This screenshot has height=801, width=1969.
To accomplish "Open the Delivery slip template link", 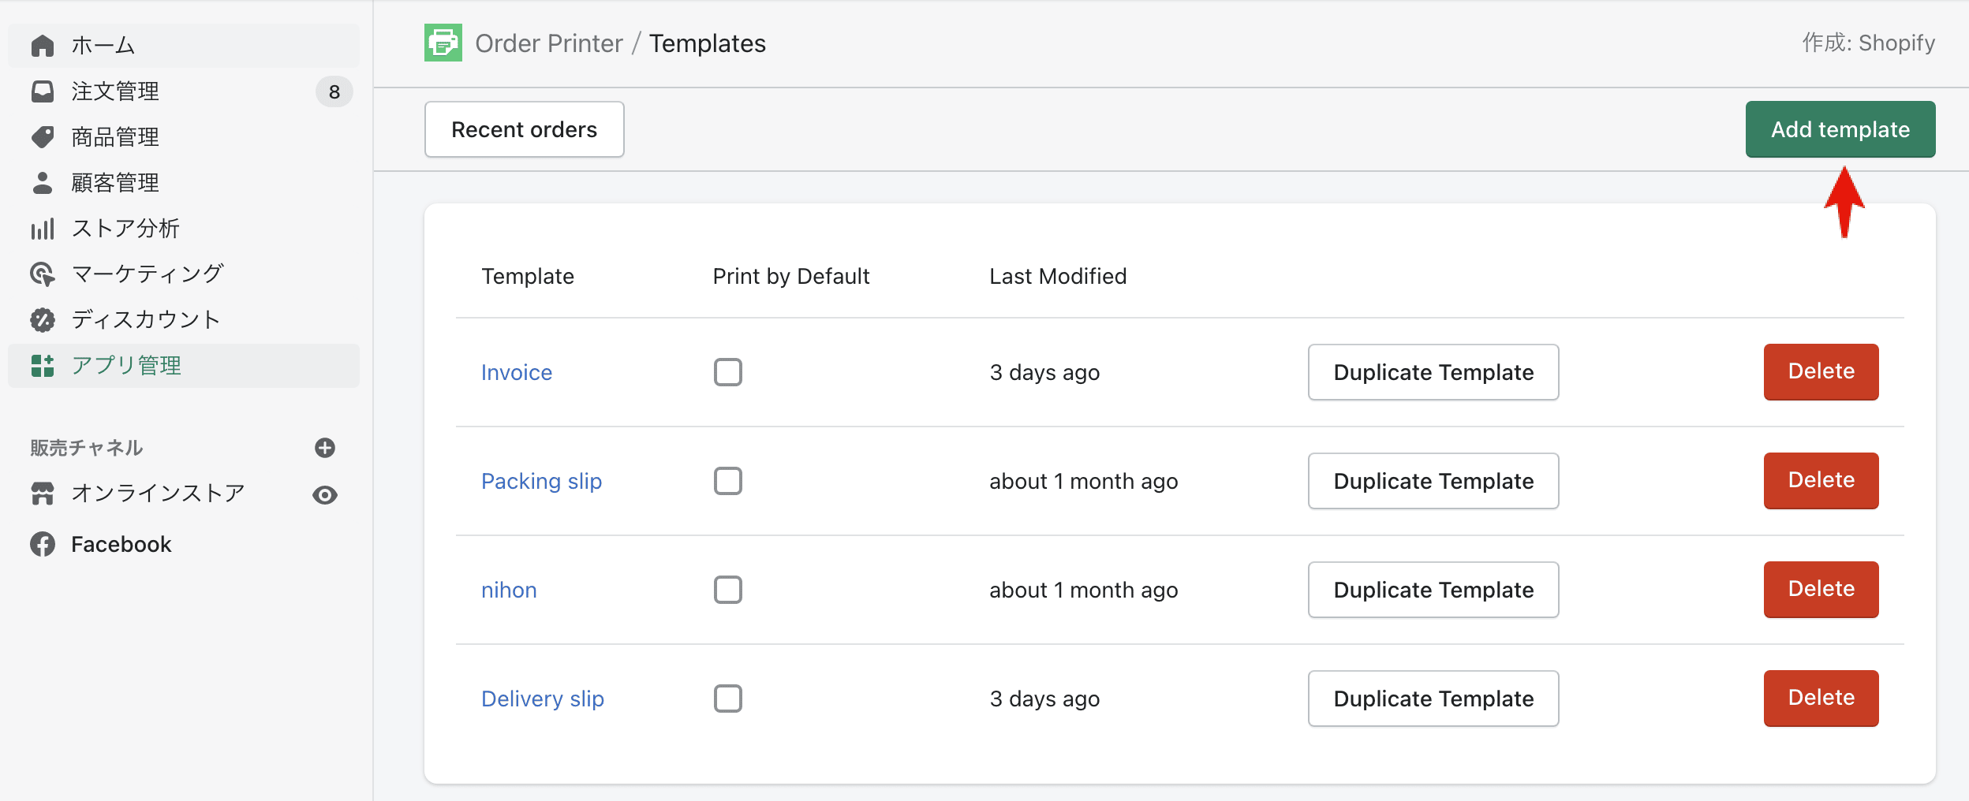I will pyautogui.click(x=543, y=699).
